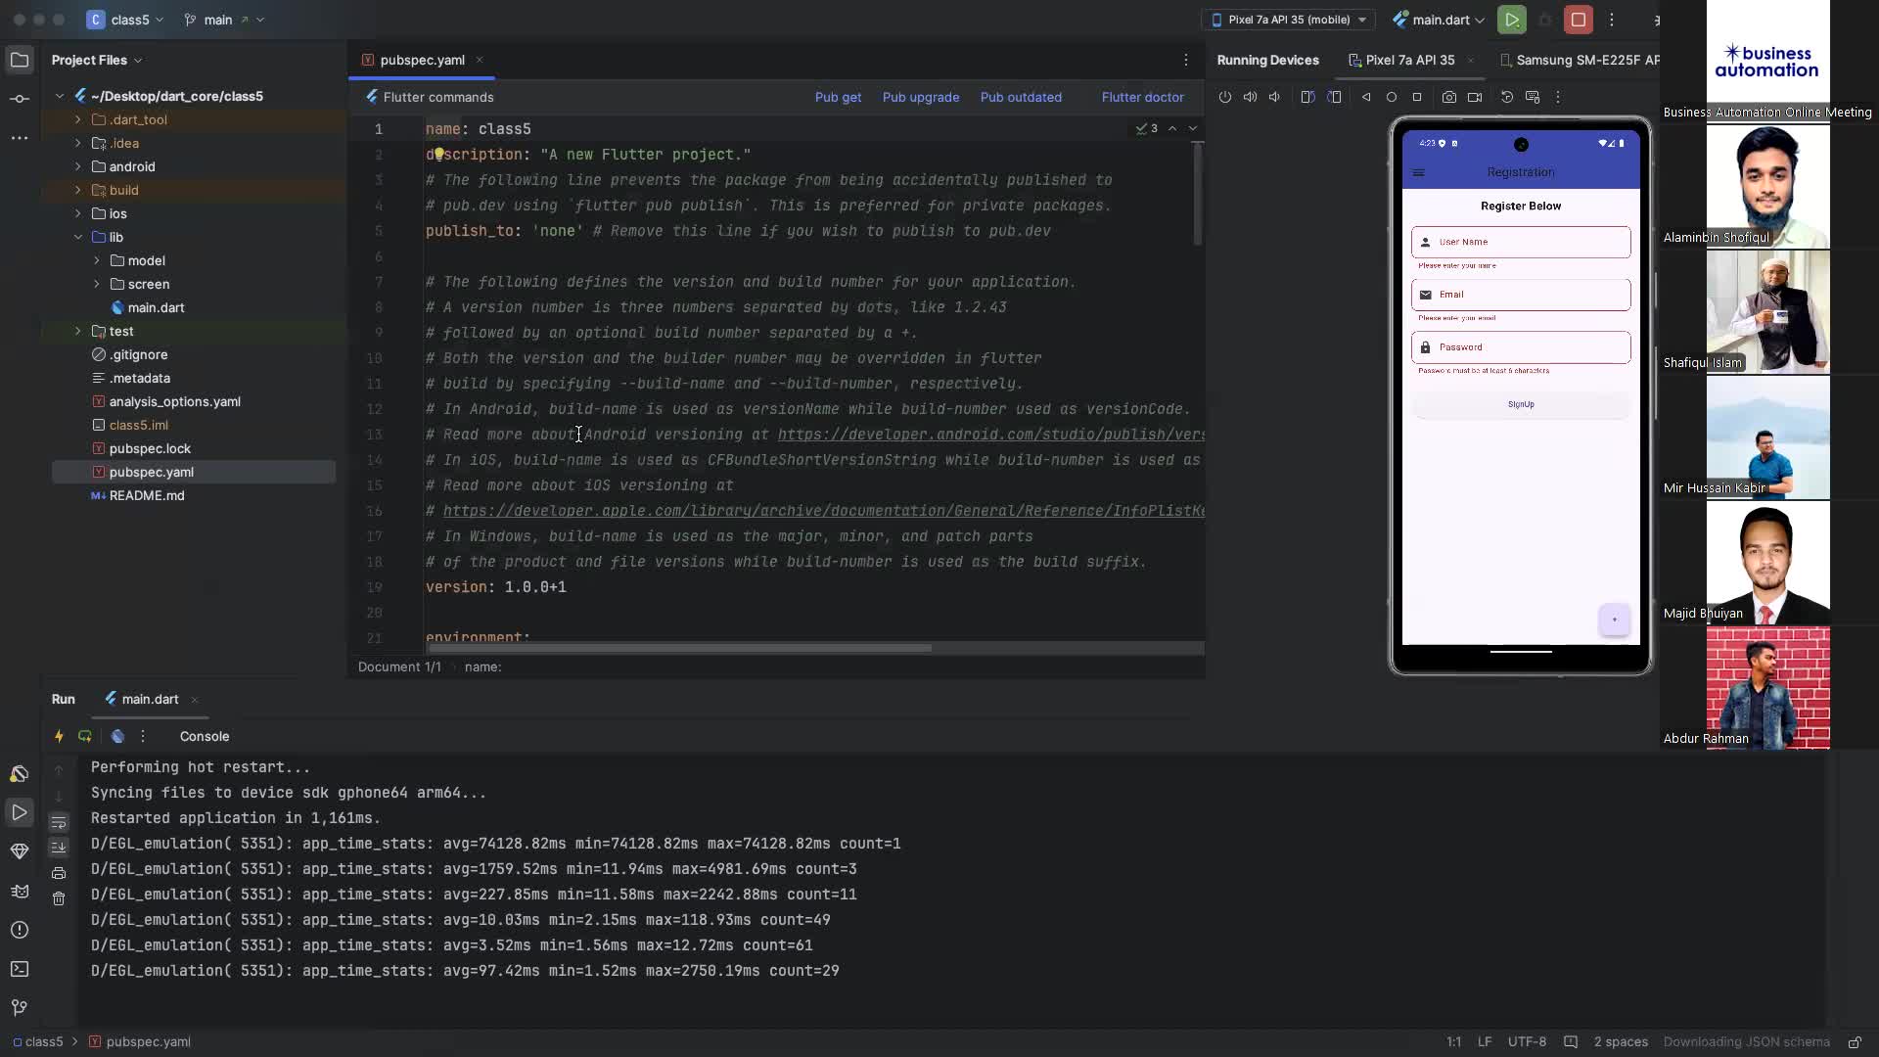Open the Terminal tool window icon
The width and height of the screenshot is (1879, 1057).
point(20,969)
